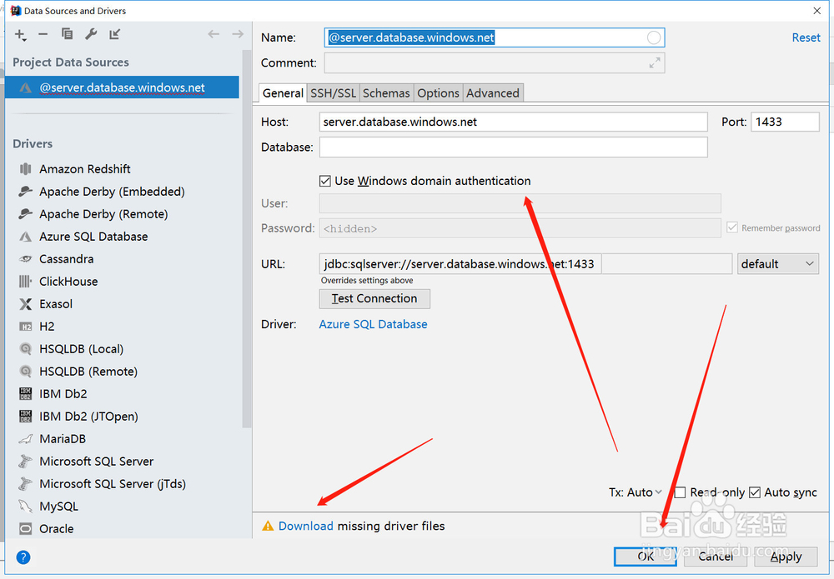Uncheck Use Windows domain authentication

[x=324, y=181]
